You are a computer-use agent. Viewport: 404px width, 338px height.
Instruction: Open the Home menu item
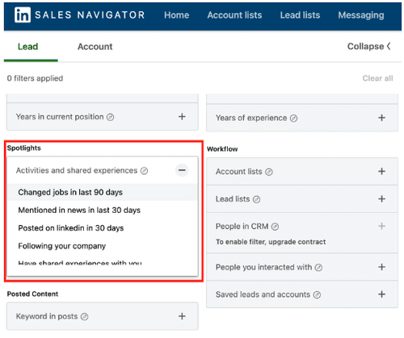pyautogui.click(x=176, y=15)
